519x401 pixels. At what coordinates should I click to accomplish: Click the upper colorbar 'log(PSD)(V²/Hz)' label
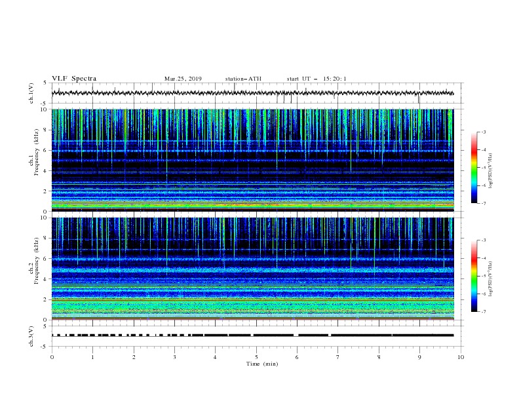(491, 171)
